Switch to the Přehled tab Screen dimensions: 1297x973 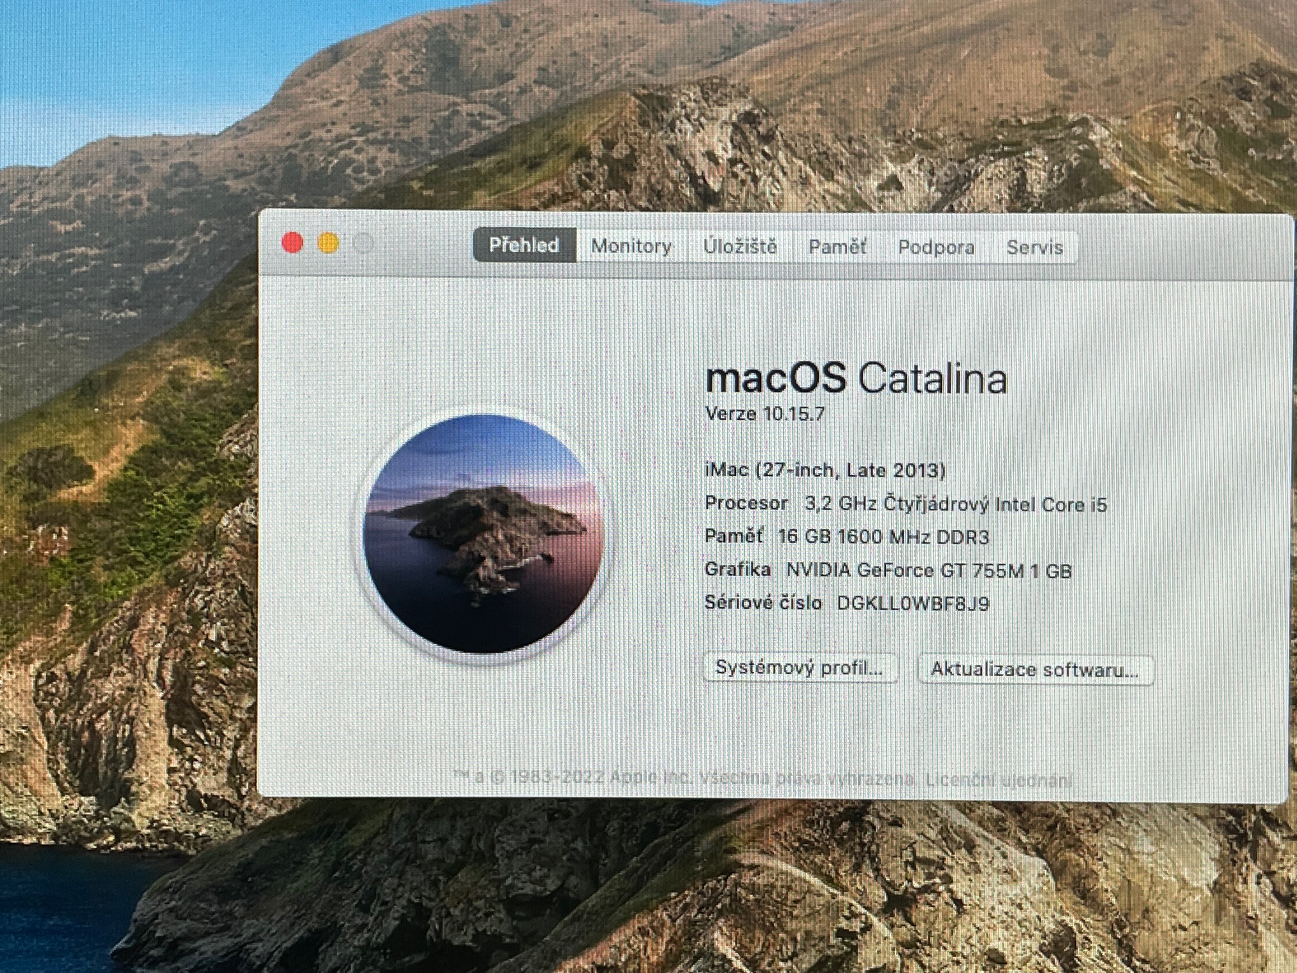524,246
